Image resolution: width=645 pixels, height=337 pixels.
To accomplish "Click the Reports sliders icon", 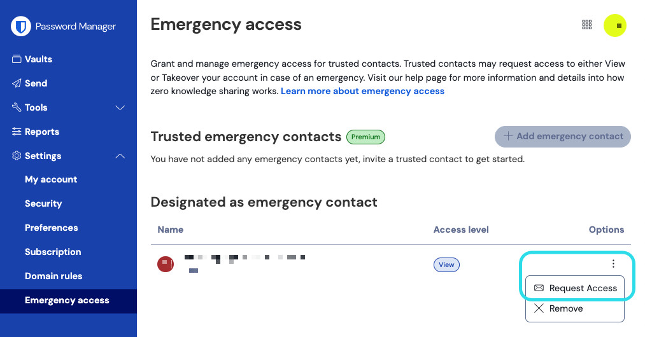I will (17, 132).
